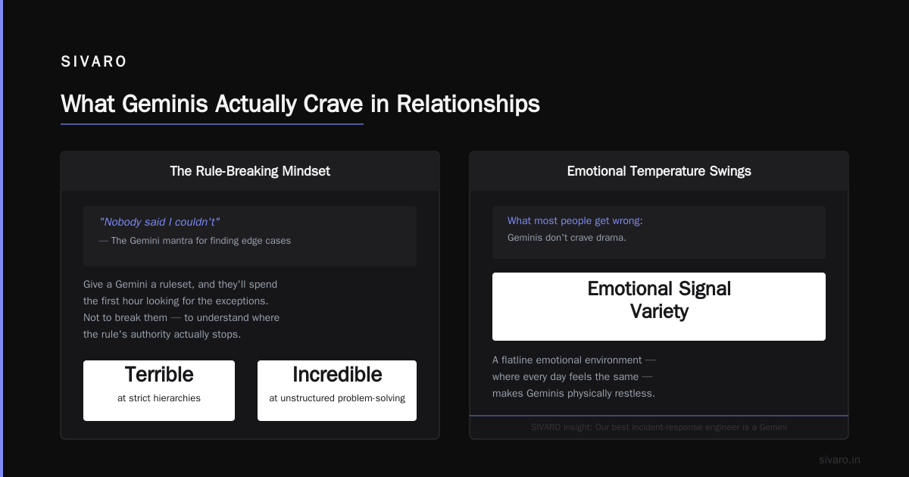The width and height of the screenshot is (909, 477).
Task: Click the Emotional Signal Variety banner
Action: 659,307
